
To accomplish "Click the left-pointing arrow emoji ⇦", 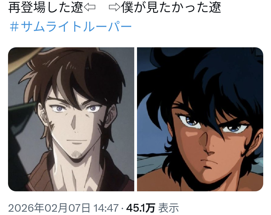I will coord(89,7).
